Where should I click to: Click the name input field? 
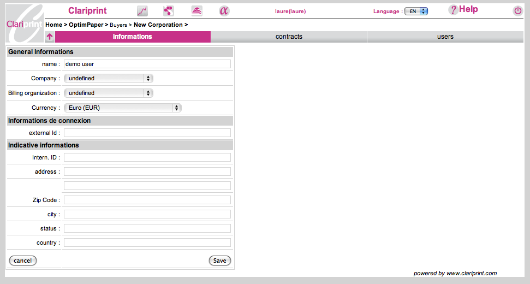(147, 64)
